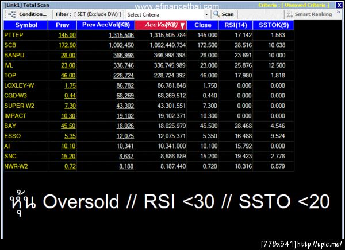Sort by the Symbol column header
345x250 pixels.
coord(26,25)
